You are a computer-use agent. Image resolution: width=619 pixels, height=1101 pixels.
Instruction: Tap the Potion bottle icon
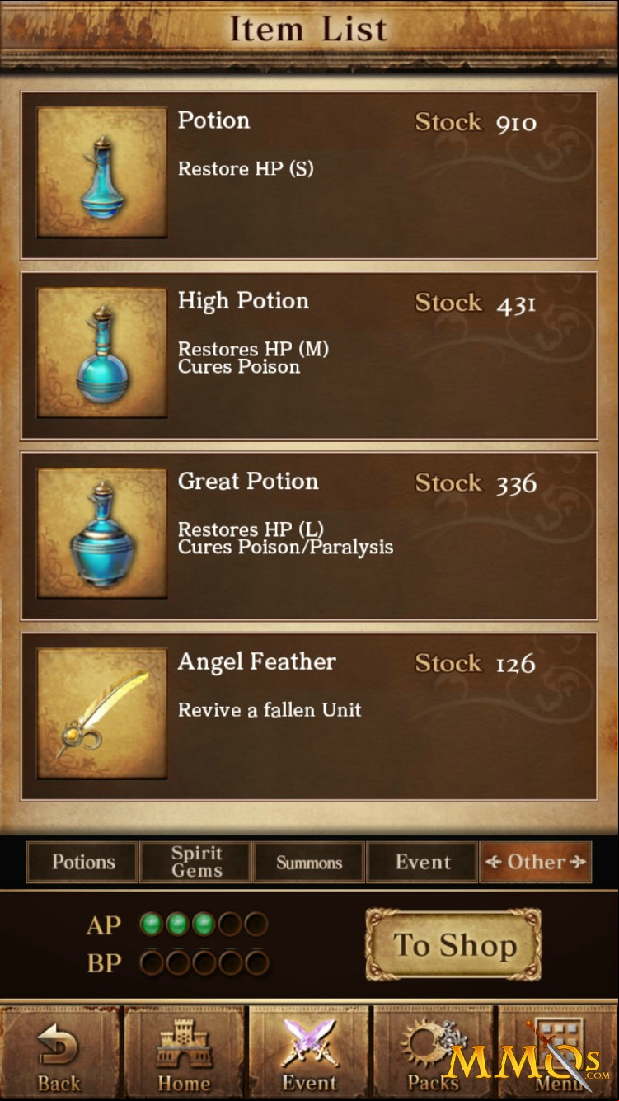point(102,172)
